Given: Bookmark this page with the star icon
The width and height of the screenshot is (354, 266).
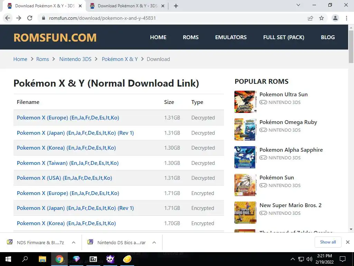Looking at the screenshot, I should pos(322,18).
